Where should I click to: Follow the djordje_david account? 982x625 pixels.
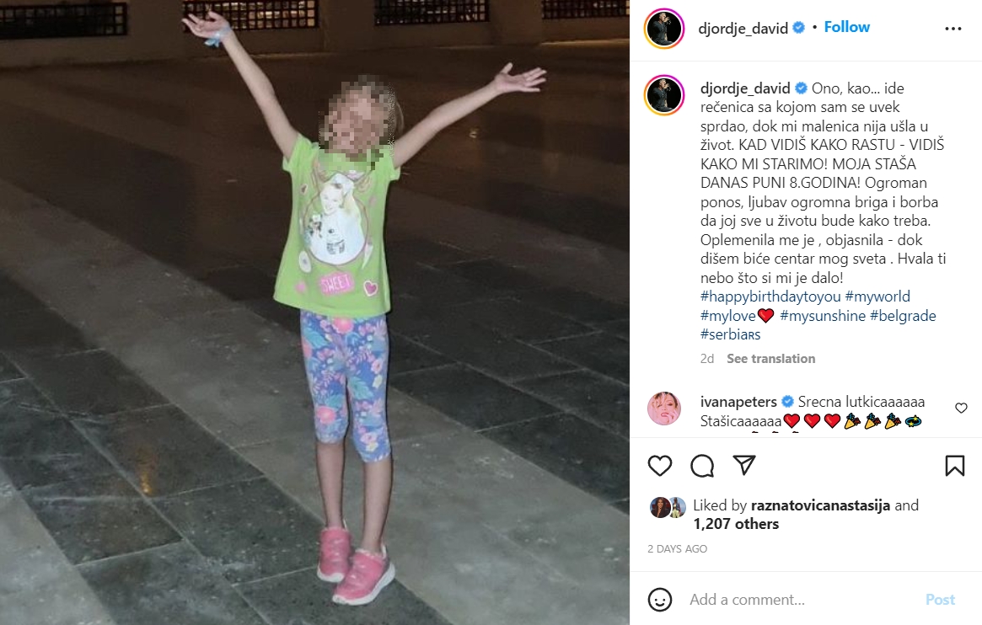(x=847, y=27)
